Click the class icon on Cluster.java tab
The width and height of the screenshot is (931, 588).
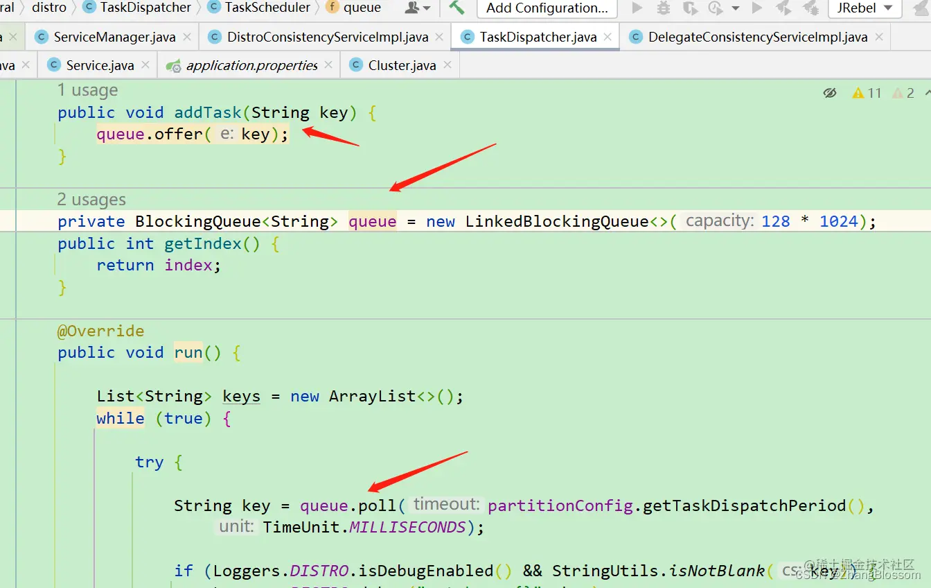pyautogui.click(x=356, y=65)
